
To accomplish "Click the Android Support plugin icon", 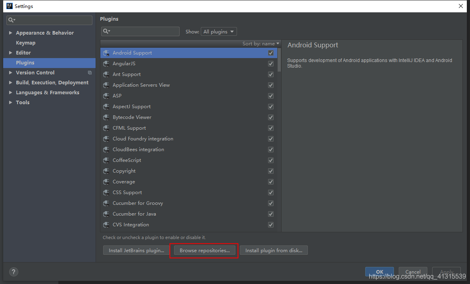I will (x=106, y=53).
